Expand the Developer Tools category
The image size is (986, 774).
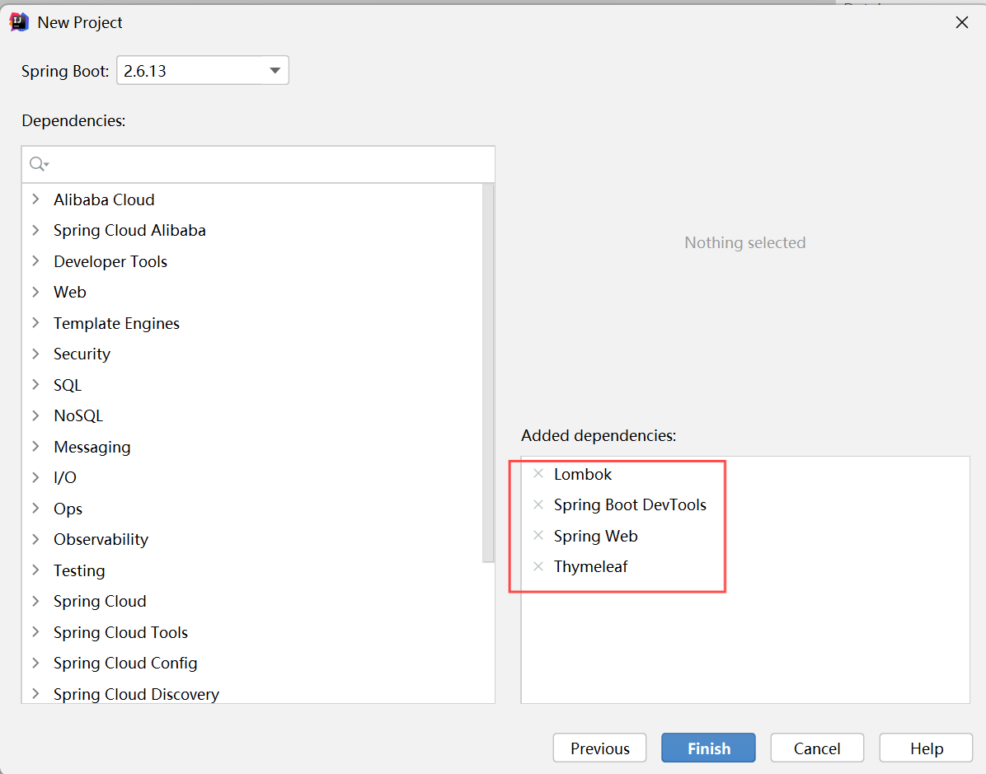coord(35,261)
